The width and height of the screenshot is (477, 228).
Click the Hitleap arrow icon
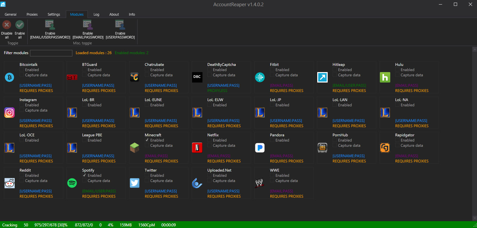coord(322,77)
